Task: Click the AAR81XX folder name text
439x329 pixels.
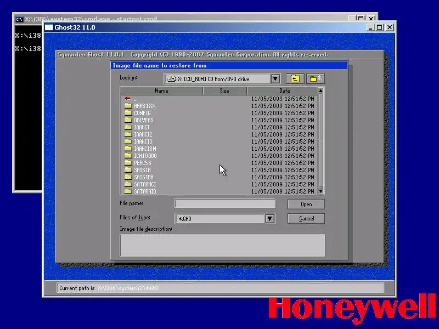Action: pos(145,106)
